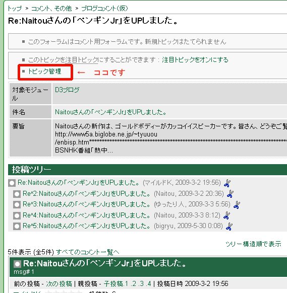The image size is (287, 293).
Task: Click すべてのコメント一覧へ link
Action: pos(87,252)
